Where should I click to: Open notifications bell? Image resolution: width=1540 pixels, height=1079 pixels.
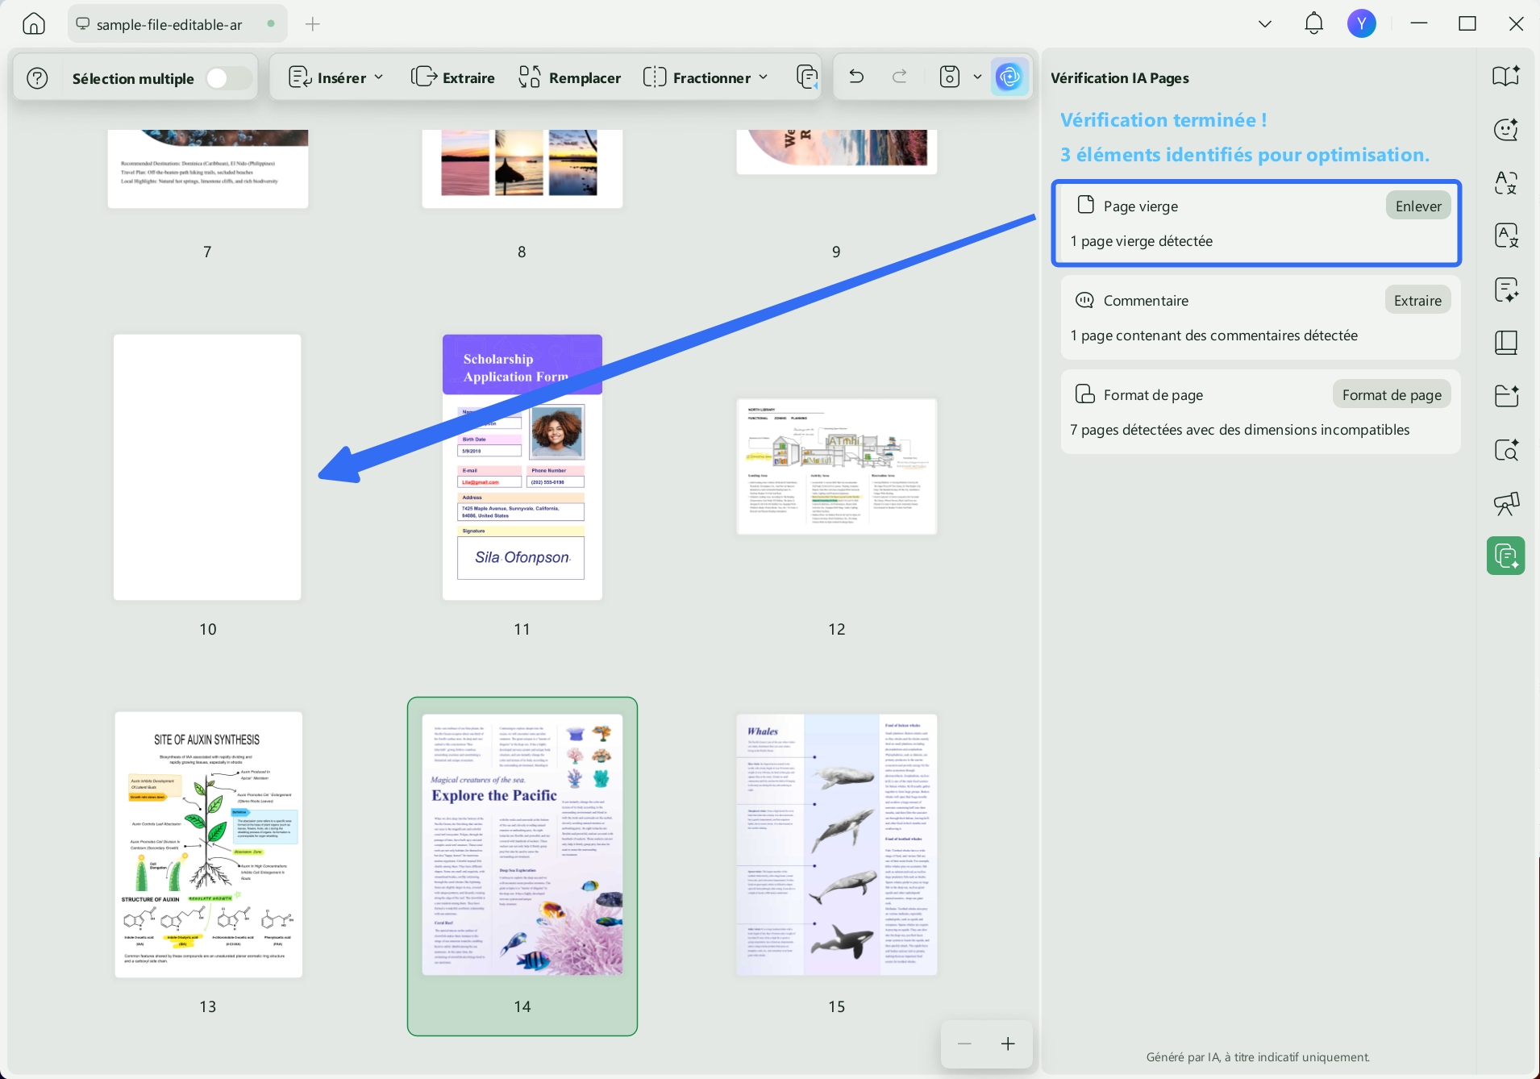click(x=1313, y=24)
